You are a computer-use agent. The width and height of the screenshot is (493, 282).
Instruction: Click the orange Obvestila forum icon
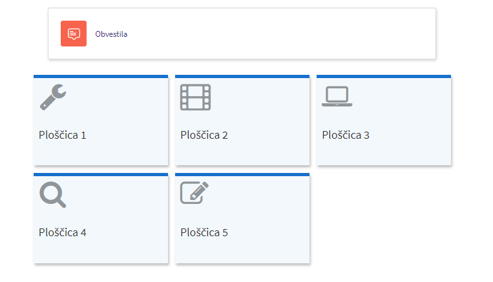point(74,34)
